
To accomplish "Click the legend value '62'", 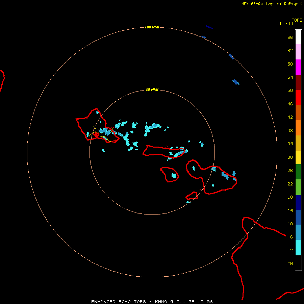I will [x=290, y=51].
